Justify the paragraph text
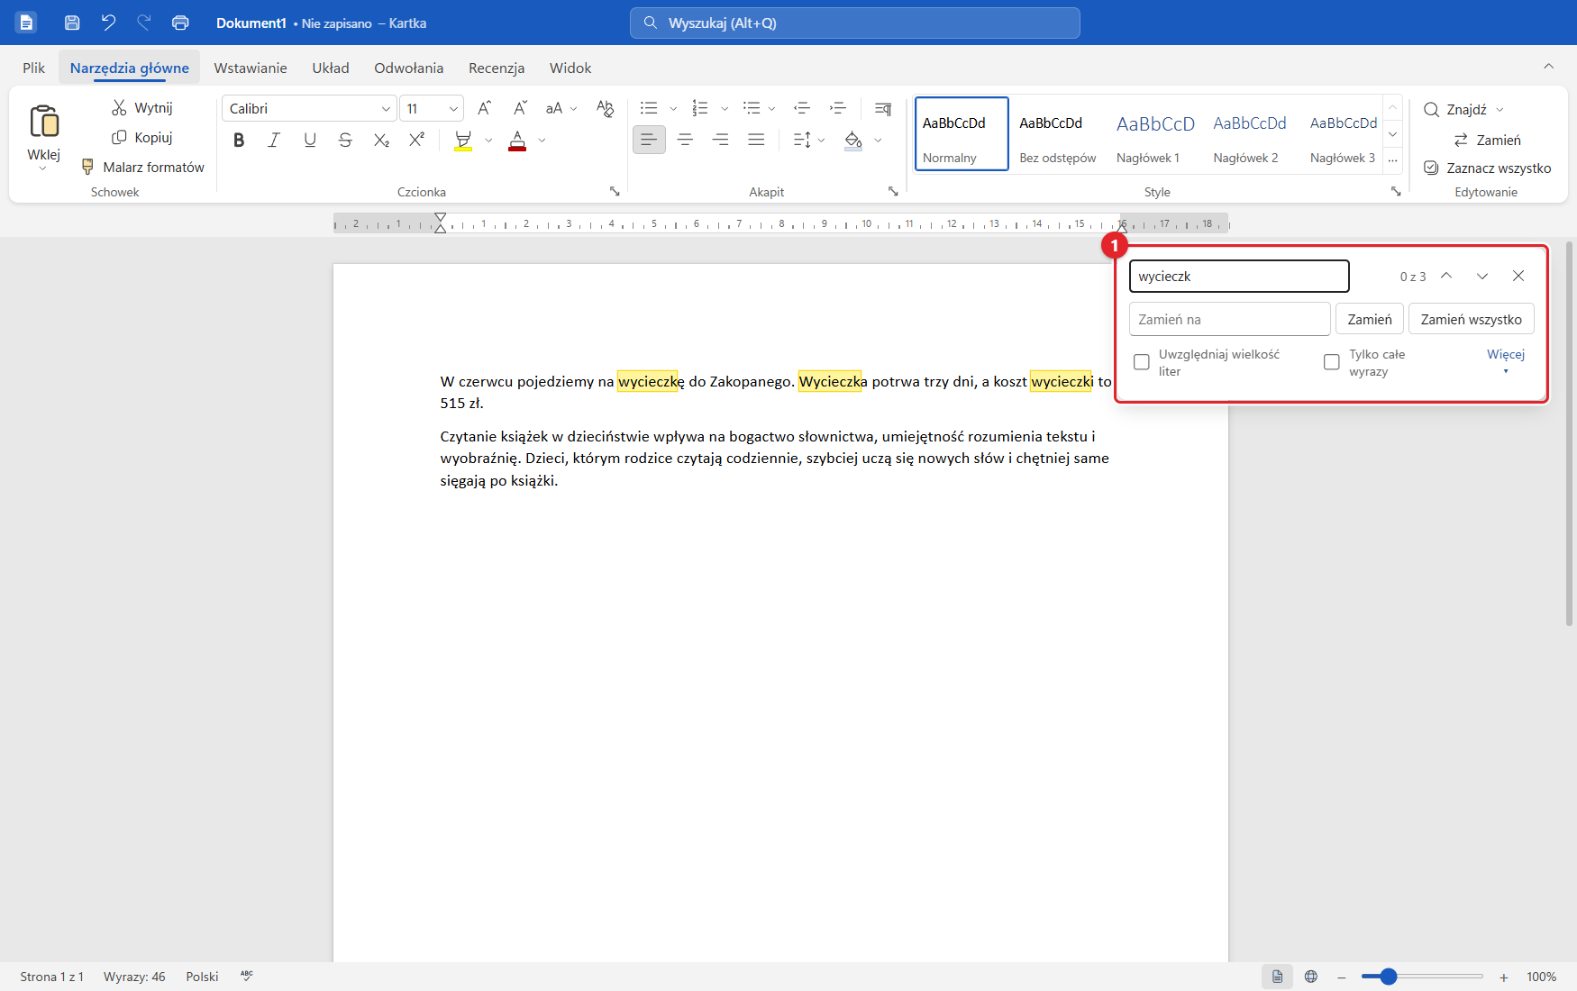1577x991 pixels. click(756, 140)
